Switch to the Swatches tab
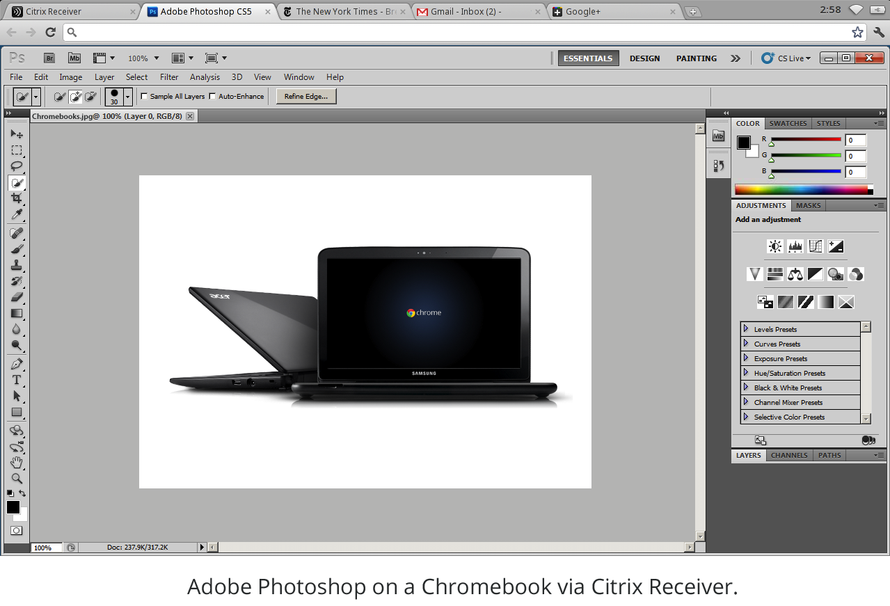The width and height of the screenshot is (890, 606). point(788,123)
